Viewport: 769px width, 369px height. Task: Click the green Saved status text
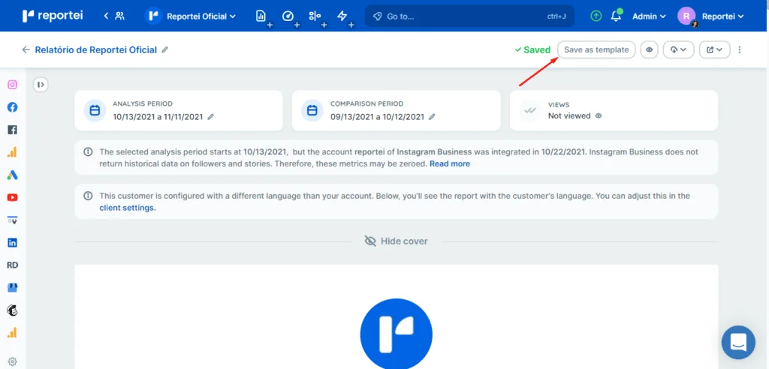tap(532, 49)
